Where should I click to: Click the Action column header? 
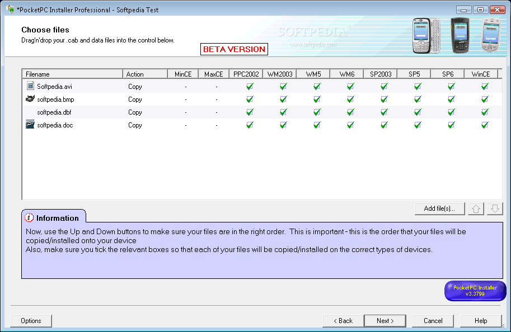click(x=145, y=74)
